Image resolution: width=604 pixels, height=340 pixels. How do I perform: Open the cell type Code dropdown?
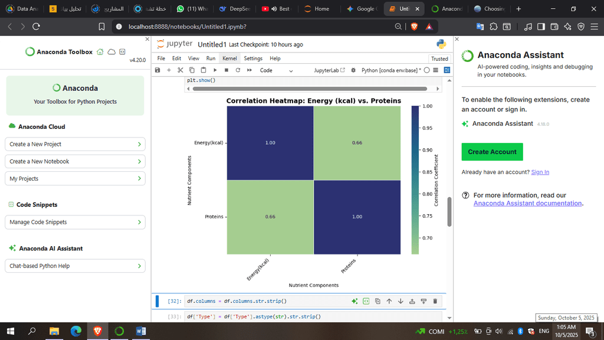[277, 70]
